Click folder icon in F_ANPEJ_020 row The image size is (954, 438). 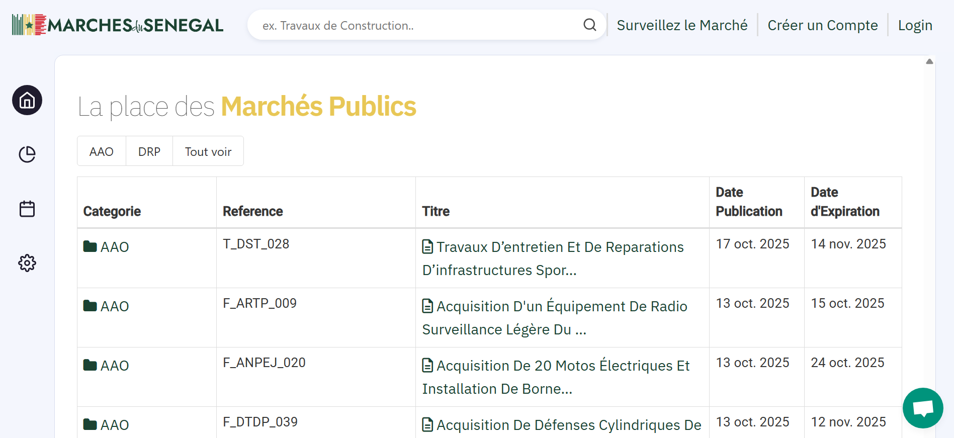pos(90,365)
